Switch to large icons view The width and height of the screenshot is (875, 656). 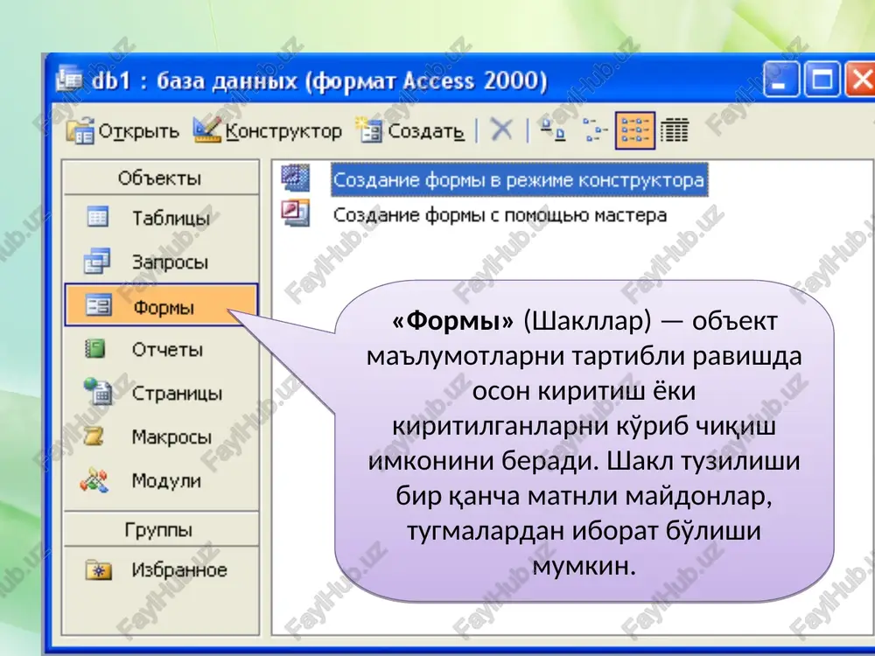tap(553, 130)
